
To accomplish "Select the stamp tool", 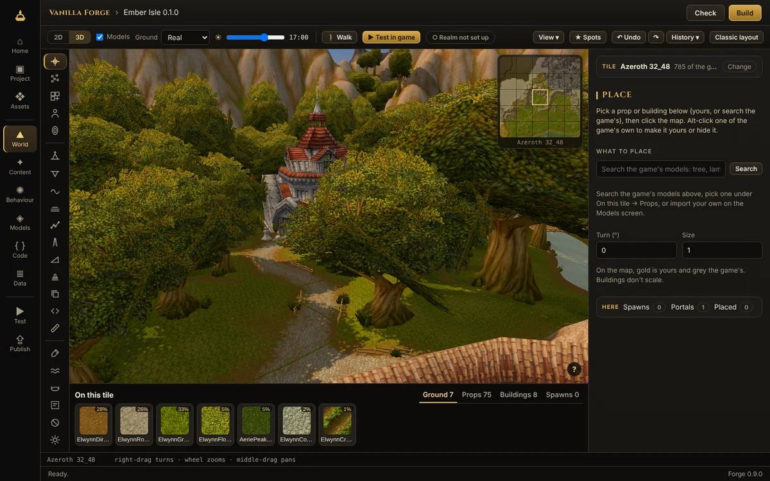I will point(55,277).
